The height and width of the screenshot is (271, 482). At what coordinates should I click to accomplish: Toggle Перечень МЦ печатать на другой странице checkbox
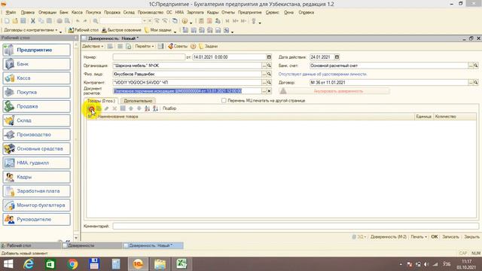click(x=224, y=100)
